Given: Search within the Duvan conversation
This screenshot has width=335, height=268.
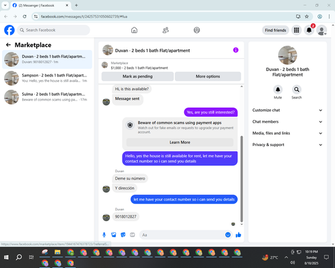Looking at the screenshot, I should tap(297, 90).
